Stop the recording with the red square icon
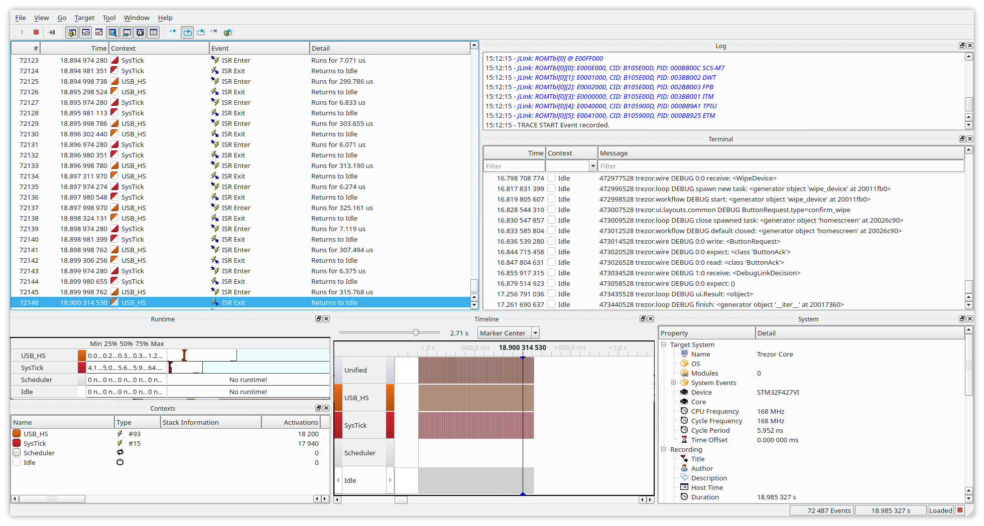The height and width of the screenshot is (526, 984). (x=36, y=32)
